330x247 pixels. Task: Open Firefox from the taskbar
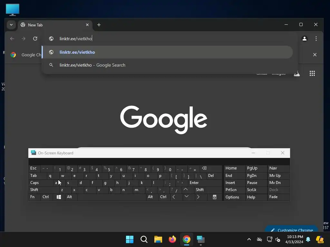pyautogui.click(x=172, y=239)
